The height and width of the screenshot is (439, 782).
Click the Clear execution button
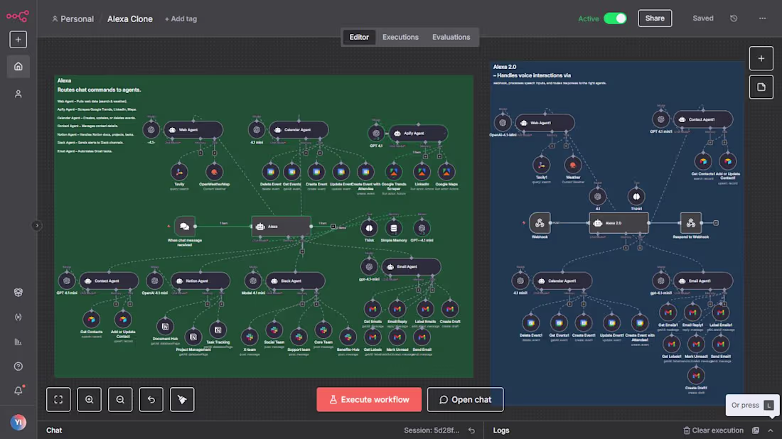tap(712, 430)
